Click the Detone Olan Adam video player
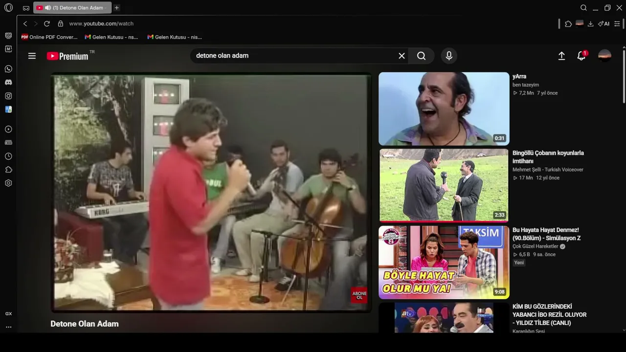Screen dimensions: 626x352 (211, 192)
